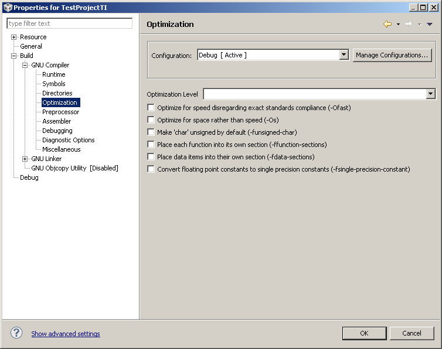The image size is (442, 349).
Task: Select Diagnostic Options
Action: 69,140
